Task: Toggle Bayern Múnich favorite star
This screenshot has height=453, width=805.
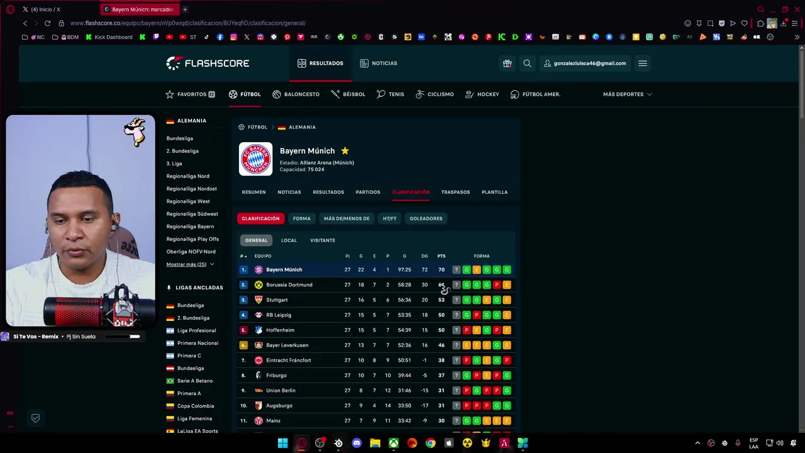Action: [x=345, y=151]
